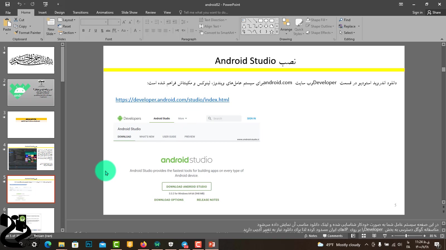The height and width of the screenshot is (250, 446).
Task: Start Slide Show from status bar
Action: point(385,236)
